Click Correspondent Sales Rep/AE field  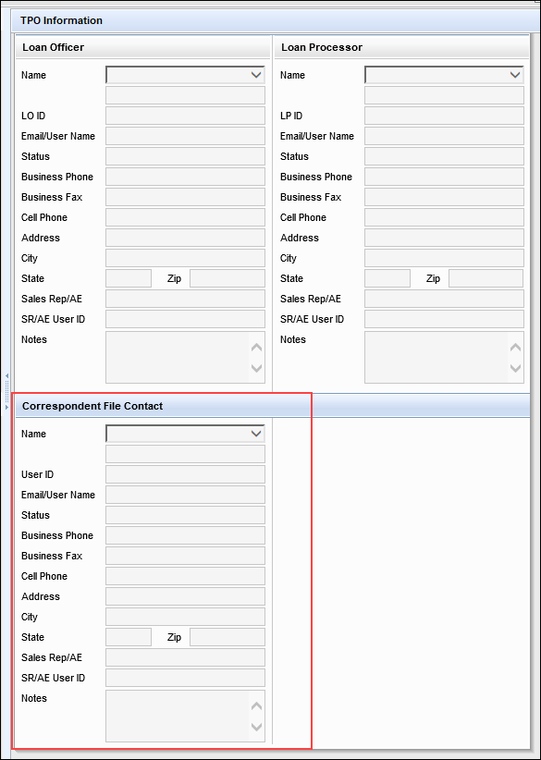click(x=185, y=657)
